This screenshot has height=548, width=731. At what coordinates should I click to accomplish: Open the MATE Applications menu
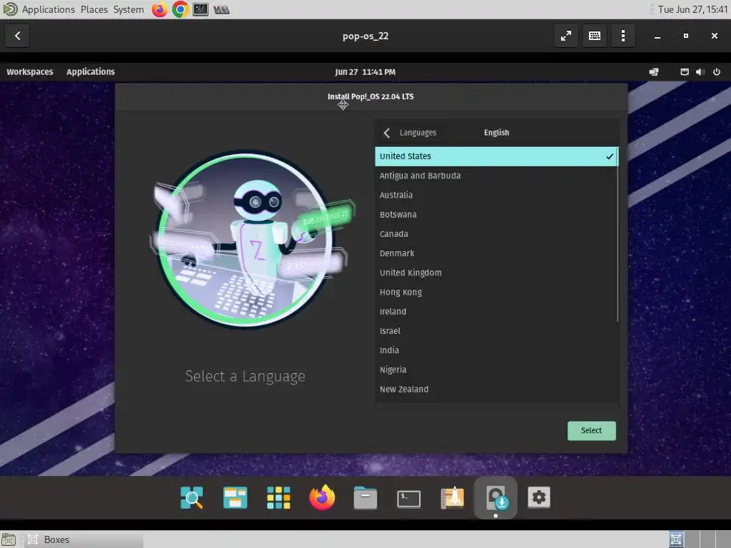click(x=48, y=9)
